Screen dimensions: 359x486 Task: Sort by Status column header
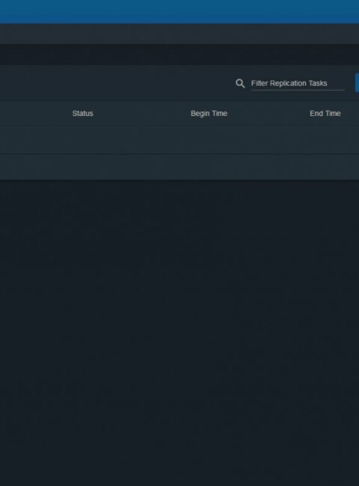[x=82, y=114]
